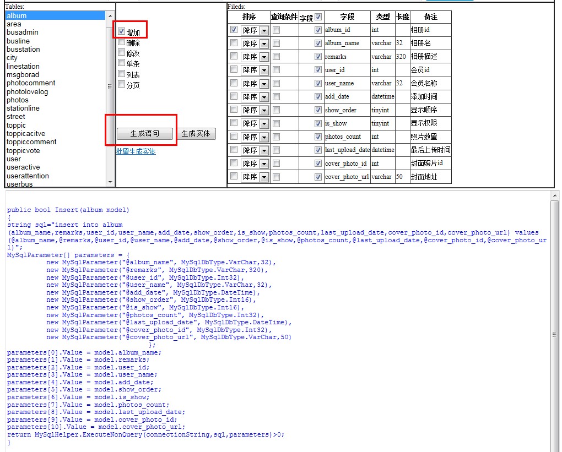Toggle the select-all 字段 header checkbox
Image resolution: width=562 pixels, height=452 pixels.
click(318, 17)
